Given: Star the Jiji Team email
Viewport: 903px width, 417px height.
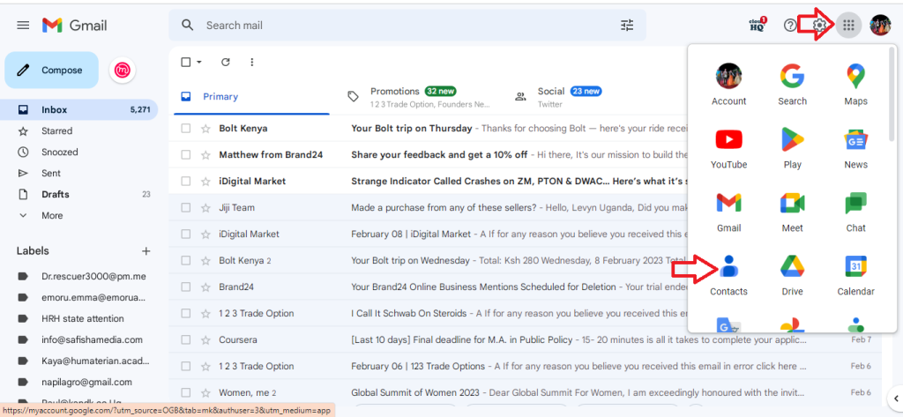Looking at the screenshot, I should click(x=205, y=207).
